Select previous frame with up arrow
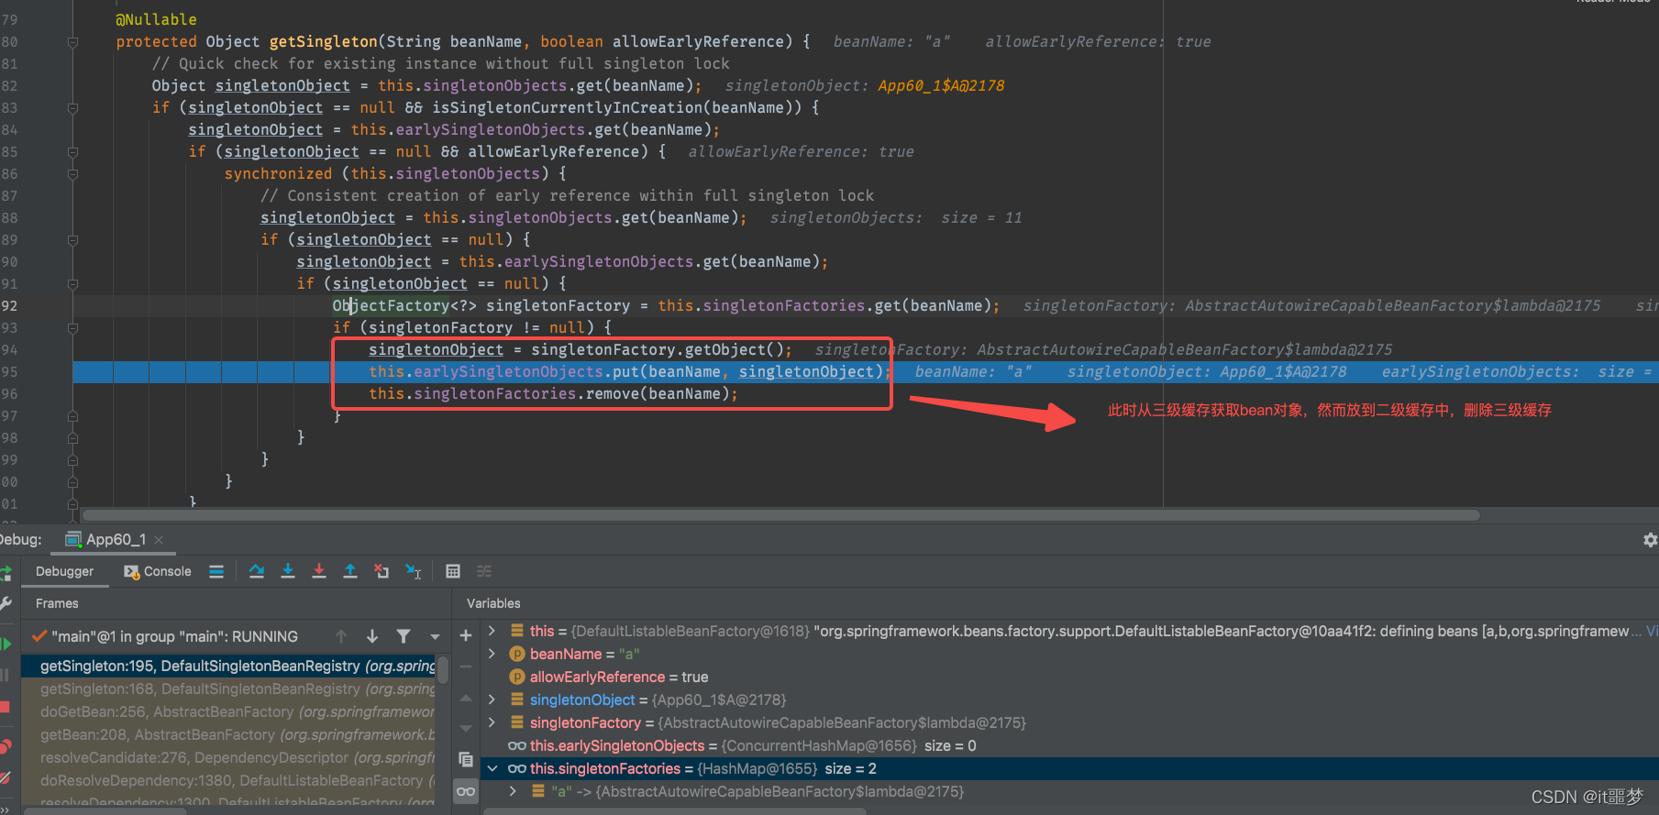The image size is (1659, 815). (341, 636)
